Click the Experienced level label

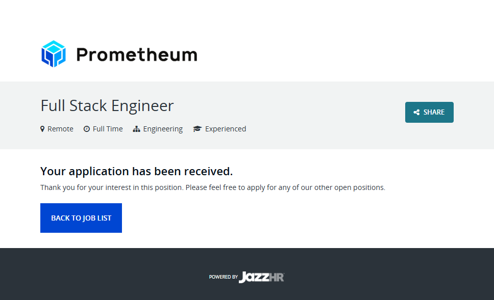point(226,129)
